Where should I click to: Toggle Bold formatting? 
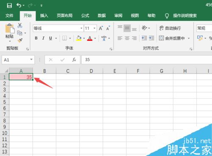(36, 38)
